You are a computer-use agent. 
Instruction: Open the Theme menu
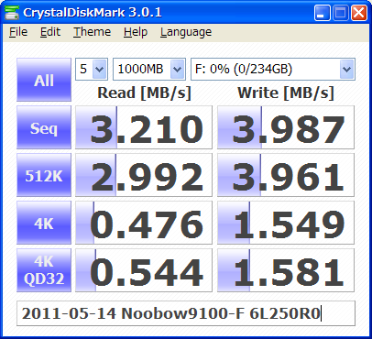pyautogui.click(x=92, y=32)
